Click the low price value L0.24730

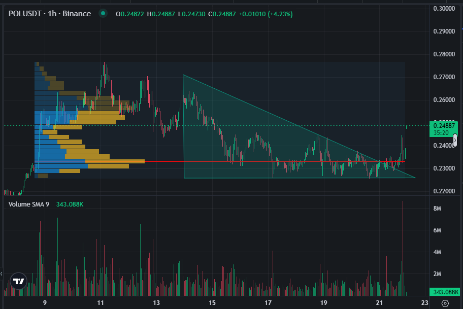191,14
